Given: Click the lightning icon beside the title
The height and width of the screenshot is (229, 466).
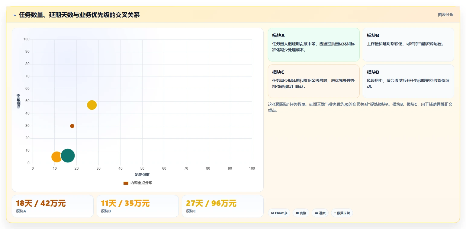Looking at the screenshot, I should pos(14,15).
